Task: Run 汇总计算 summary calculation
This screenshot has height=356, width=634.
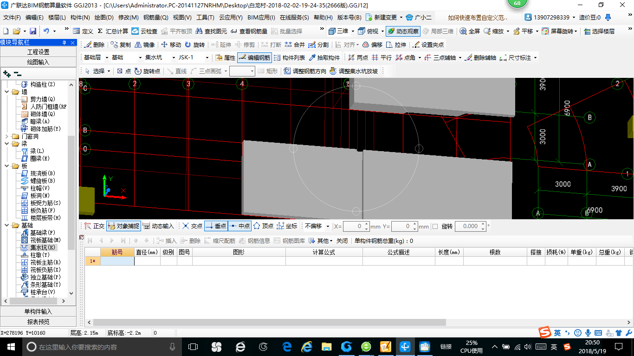Action: point(113,31)
